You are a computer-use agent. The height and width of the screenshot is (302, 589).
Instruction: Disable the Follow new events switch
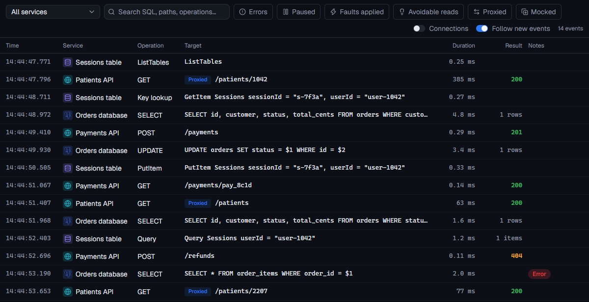pos(482,28)
